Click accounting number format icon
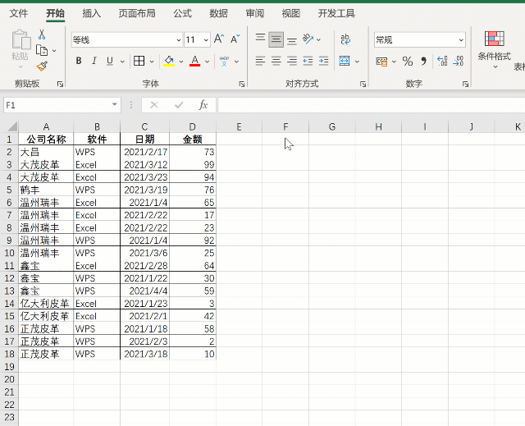Image resolution: width=525 pixels, height=426 pixels. tap(381, 62)
